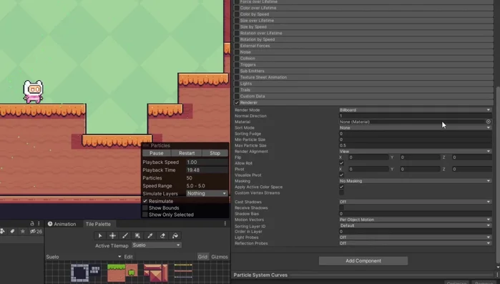Screen dimensions: 500x284
Task: Click the Max Particle Size field
Action: pyautogui.click(x=415, y=146)
